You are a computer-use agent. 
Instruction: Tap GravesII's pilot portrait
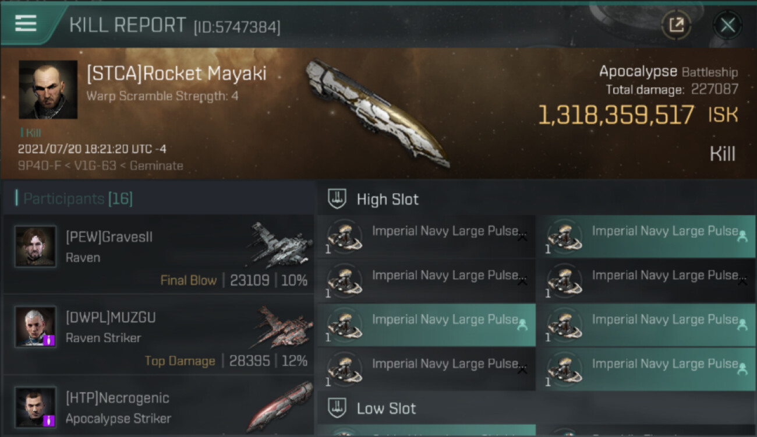(36, 246)
